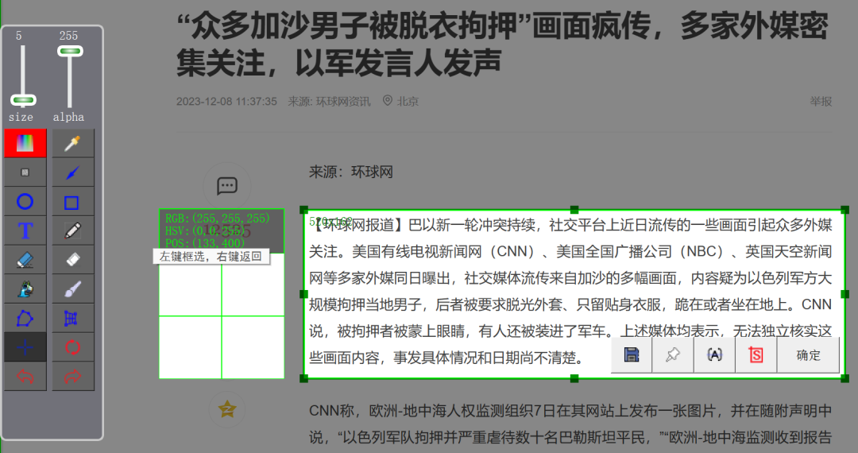The height and width of the screenshot is (453, 858).
Task: Select the polygon shape tool
Action: click(25, 318)
